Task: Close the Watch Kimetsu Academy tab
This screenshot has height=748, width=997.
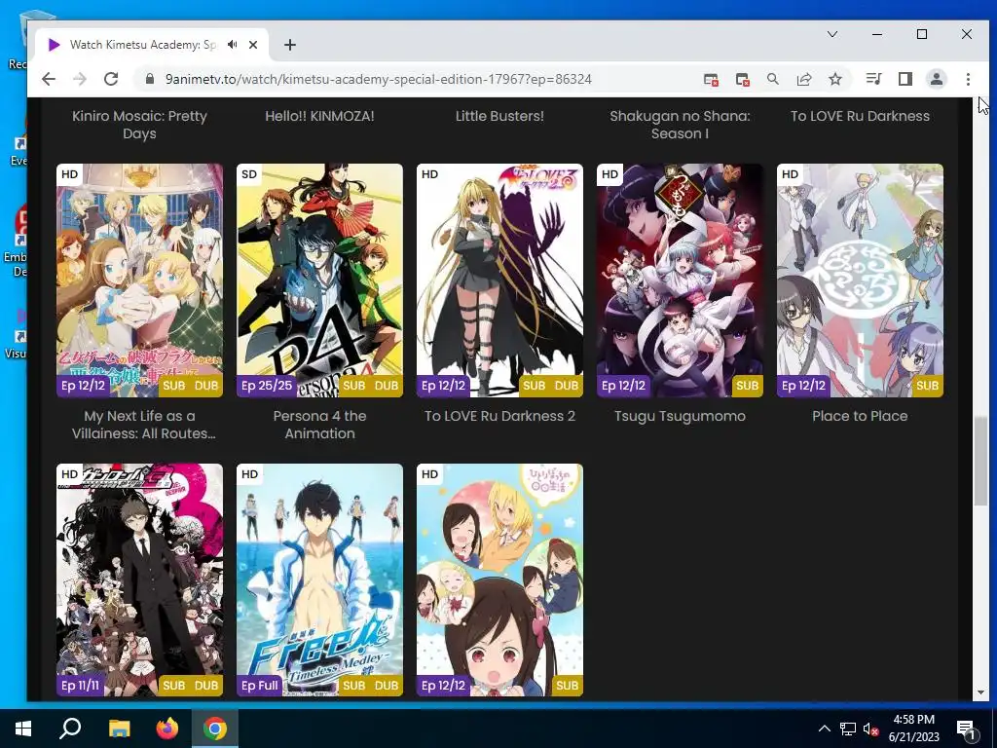Action: pos(253,45)
